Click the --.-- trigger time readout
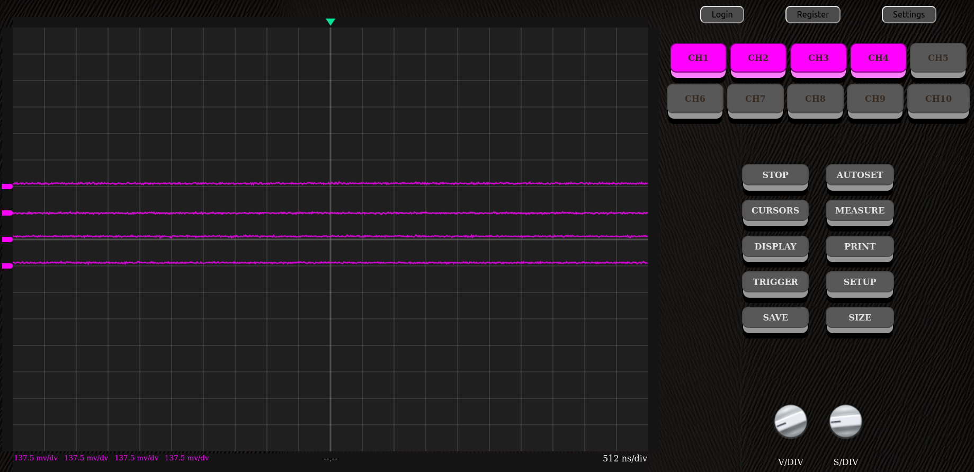This screenshot has height=472, width=974. [x=330, y=459]
